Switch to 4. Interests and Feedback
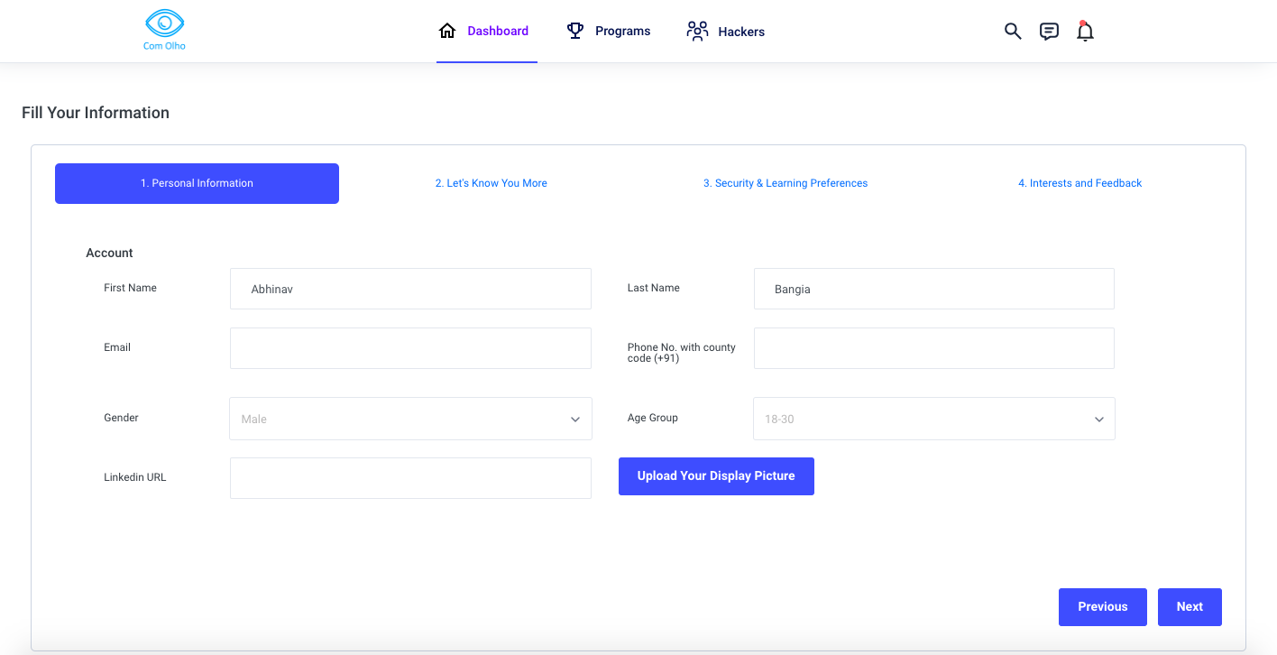Image resolution: width=1277 pixels, height=655 pixels. pos(1080,183)
